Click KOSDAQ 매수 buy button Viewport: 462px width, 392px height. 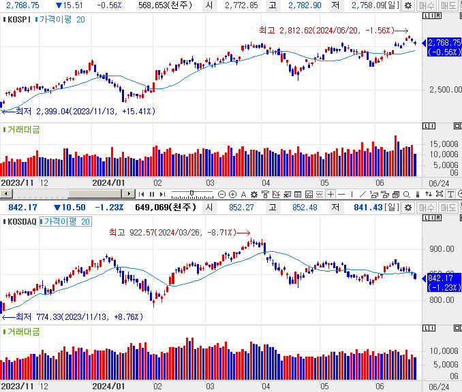click(427, 208)
